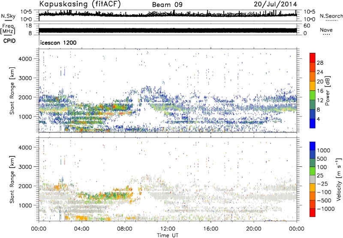Click the Velocity [m s-1] colorbar title
343x238 pixels.
click(339, 179)
